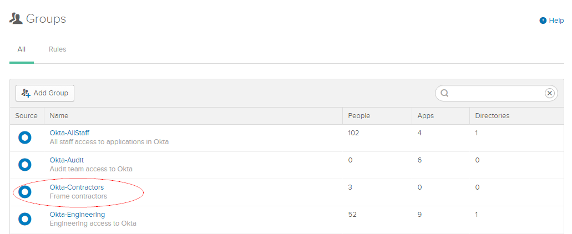Focus the group search input field
Viewport: 572px width, 234px height.
click(495, 93)
